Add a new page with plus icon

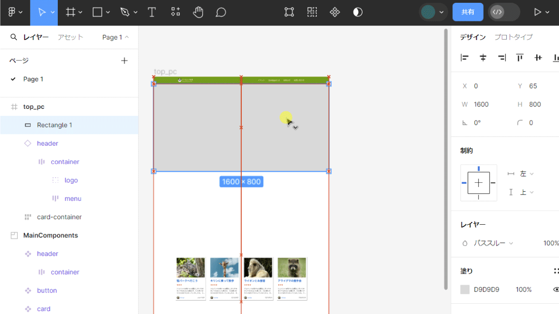point(124,60)
